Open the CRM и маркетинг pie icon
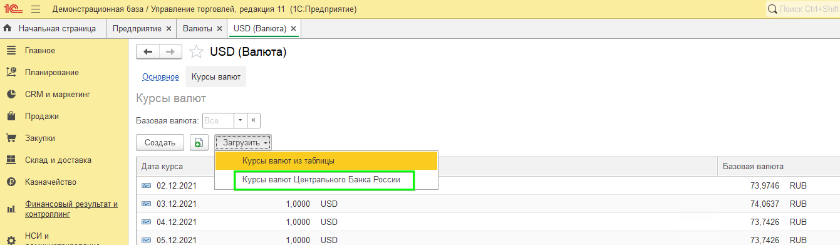Viewport: 840px width, 245px height. tap(11, 95)
